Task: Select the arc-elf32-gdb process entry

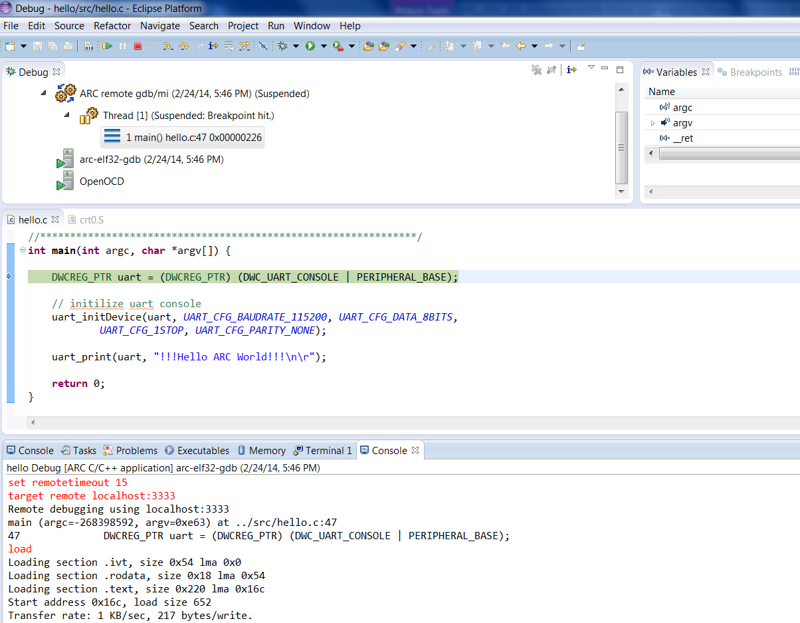Action: [x=151, y=160]
